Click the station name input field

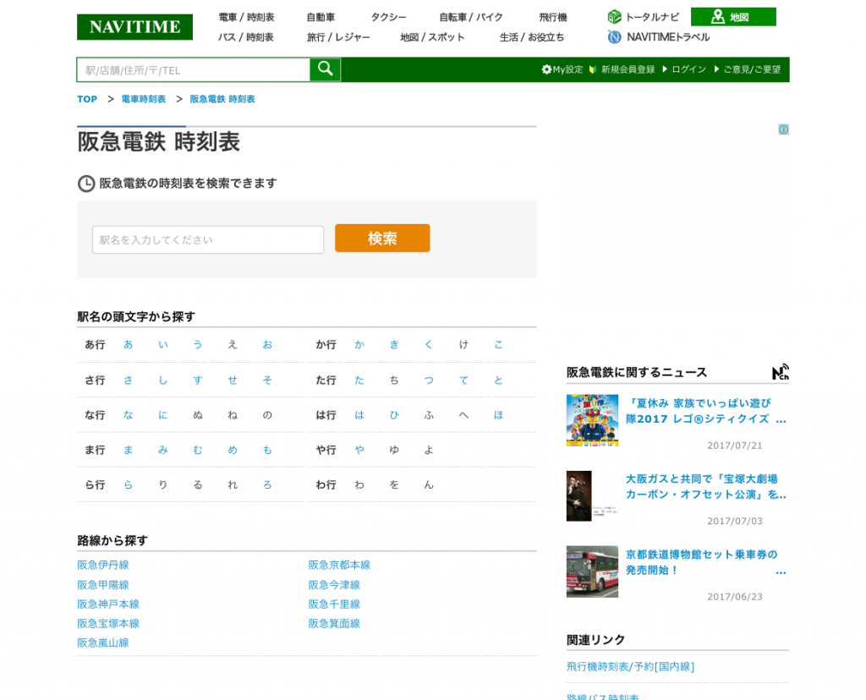pos(208,239)
